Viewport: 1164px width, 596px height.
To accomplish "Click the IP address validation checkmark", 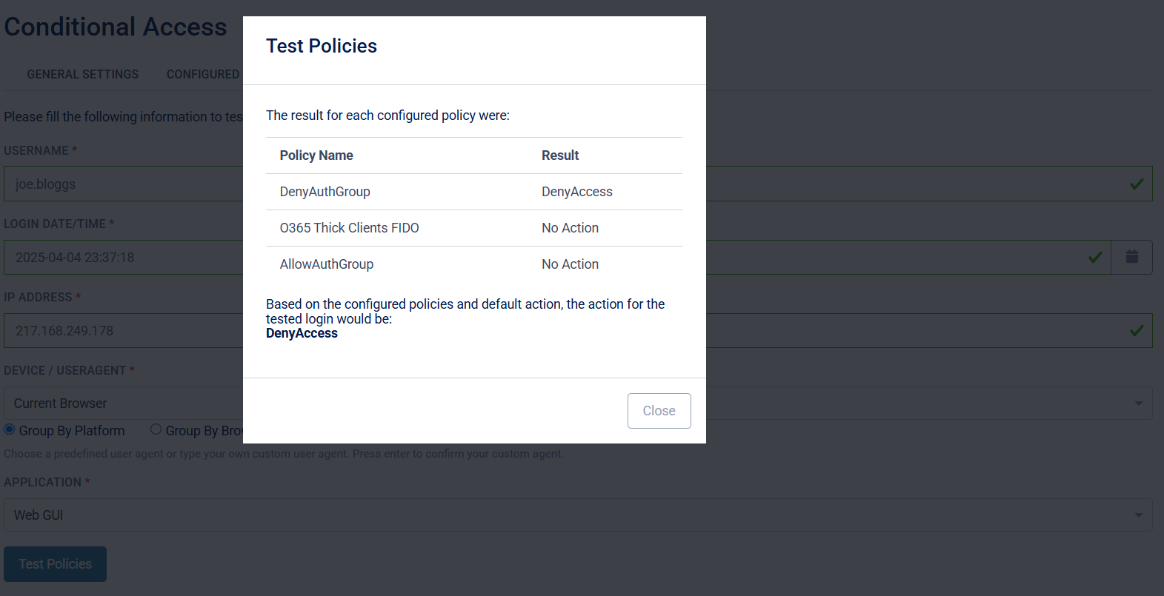I will [1136, 330].
